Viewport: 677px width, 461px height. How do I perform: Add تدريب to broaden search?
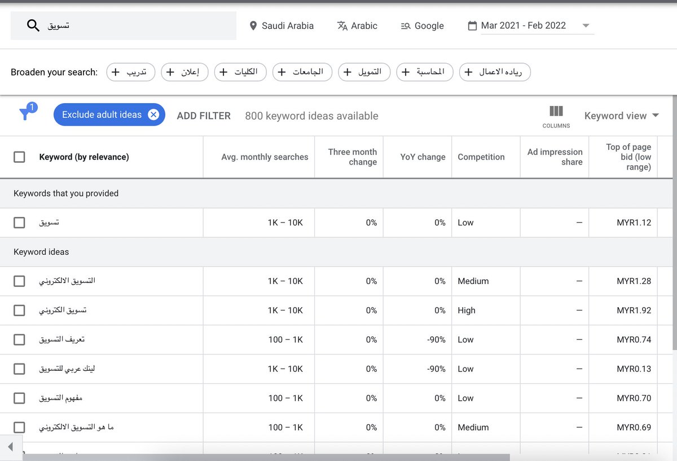131,72
